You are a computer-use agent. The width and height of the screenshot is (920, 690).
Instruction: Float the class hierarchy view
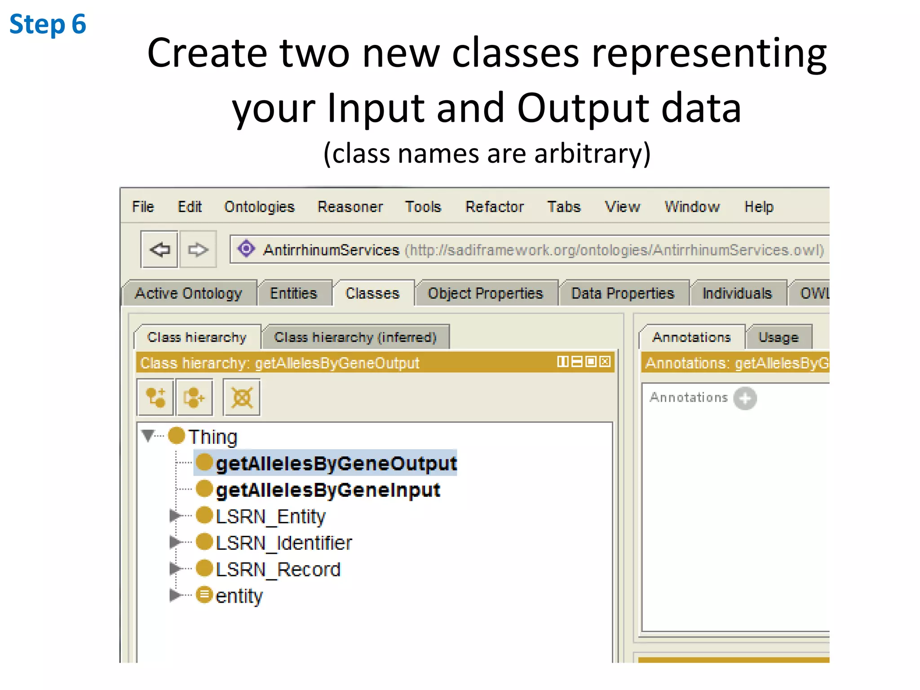click(591, 362)
